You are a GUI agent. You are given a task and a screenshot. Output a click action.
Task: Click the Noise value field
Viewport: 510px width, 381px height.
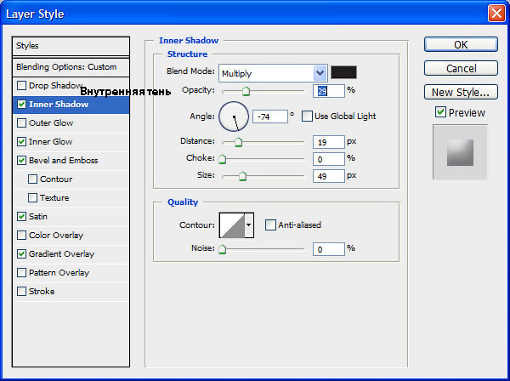pos(328,249)
